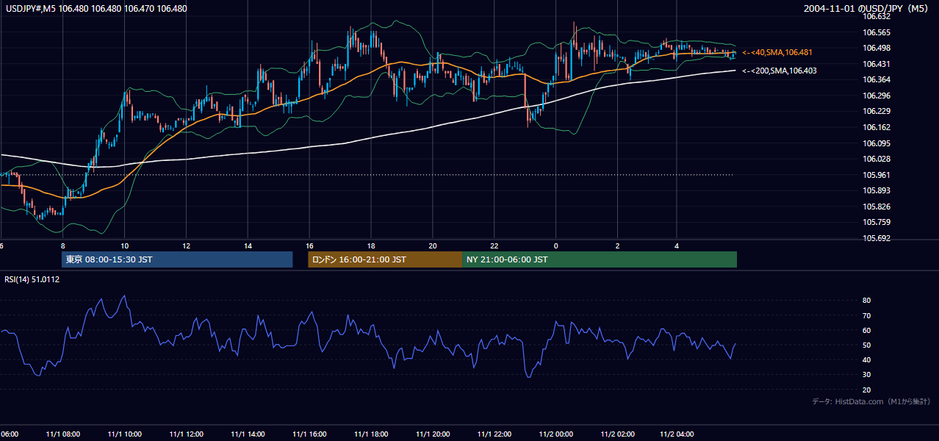Click RSI scale label 80
This screenshot has width=939, height=441.
(x=866, y=301)
